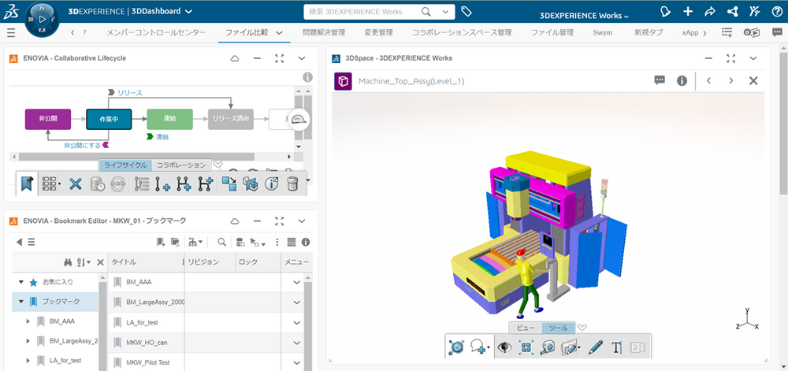Toggle the Lifecycle panel info icon
Image resolution: width=788 pixels, height=371 pixels.
307,77
